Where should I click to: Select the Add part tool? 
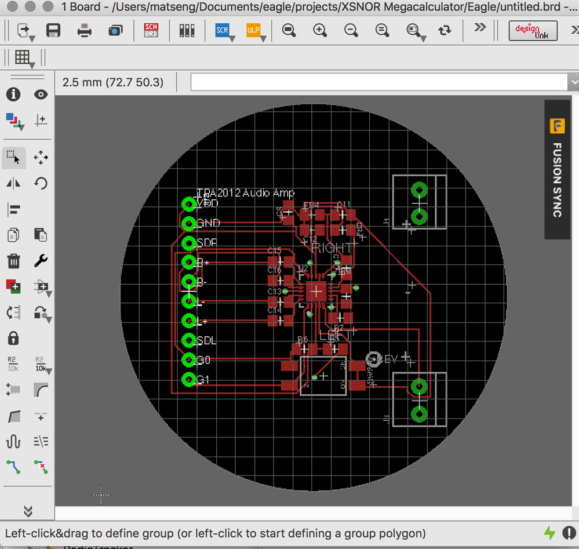pyautogui.click(x=13, y=287)
